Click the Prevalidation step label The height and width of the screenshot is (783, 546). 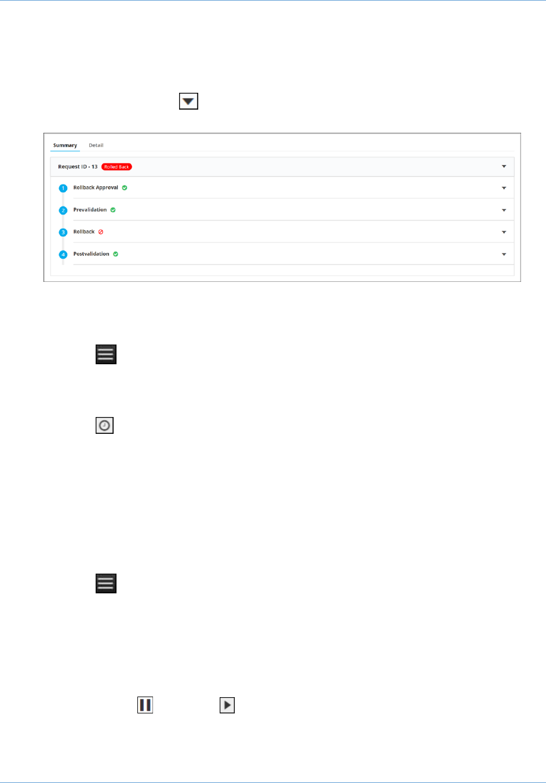pos(90,210)
